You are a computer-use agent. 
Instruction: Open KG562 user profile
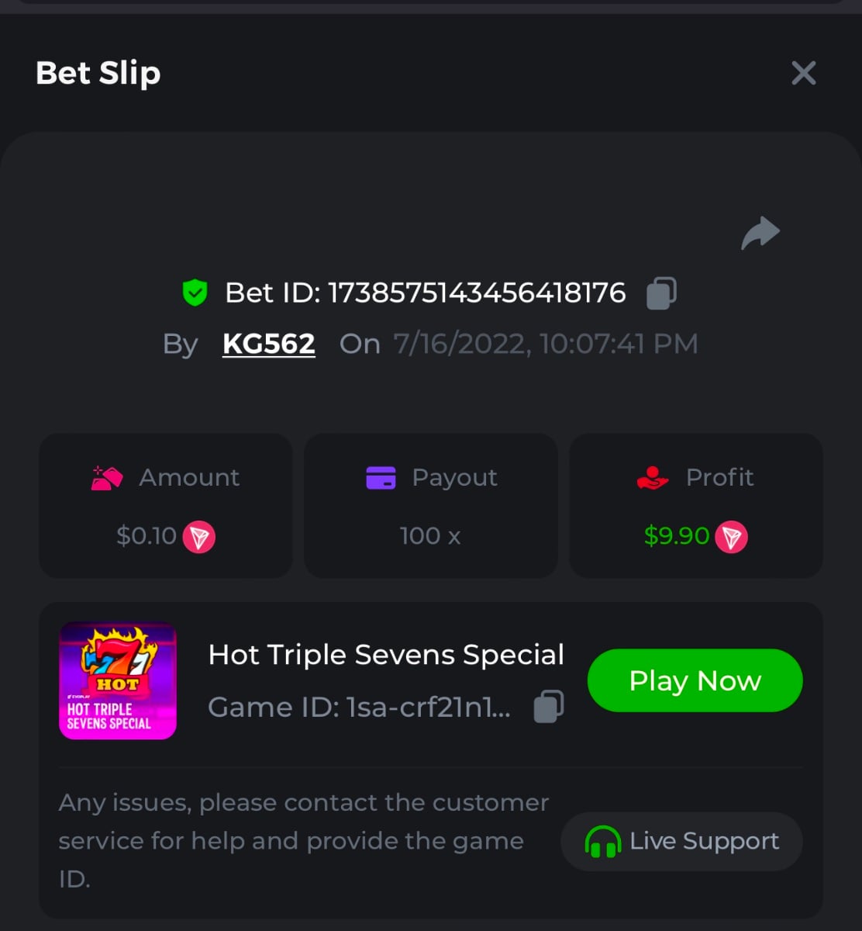coord(269,344)
